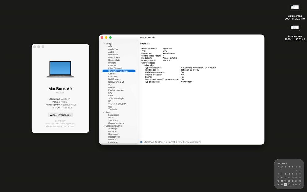Select Aplikacje under Oprogramowanie

coord(113,129)
